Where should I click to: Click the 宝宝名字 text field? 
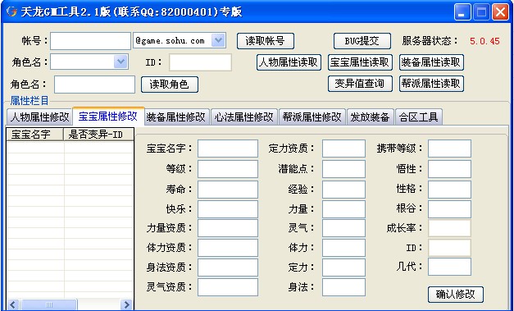(228, 149)
